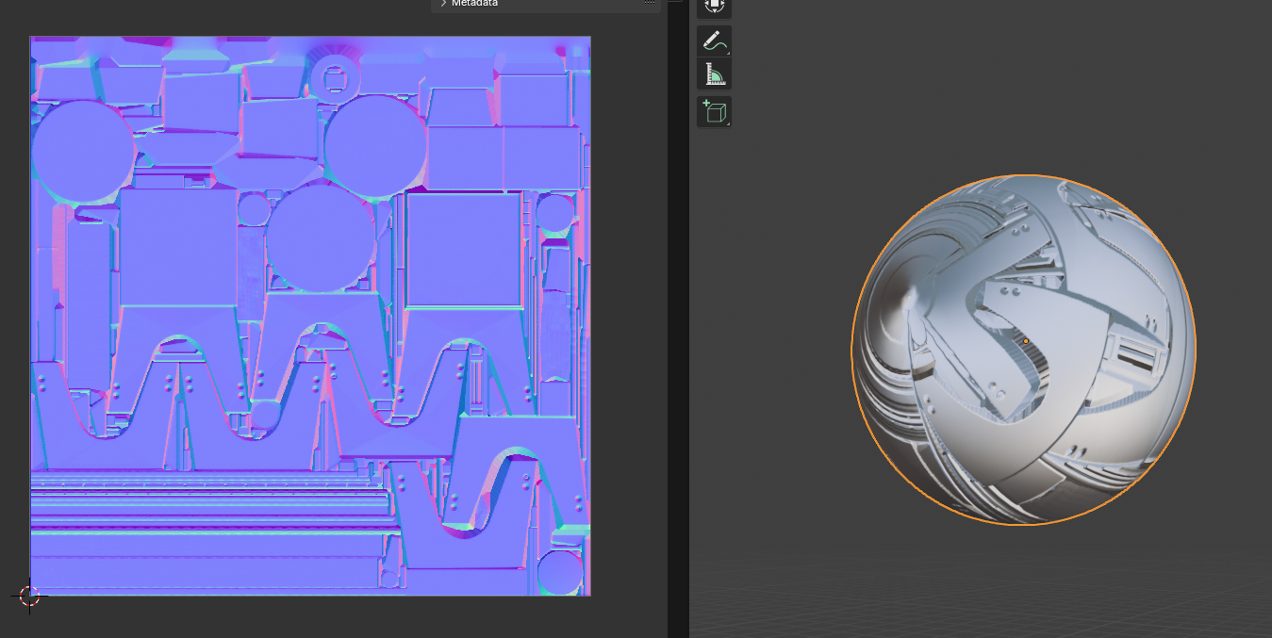1272x638 pixels.
Task: Expand the Metadata panel
Action: pos(443,3)
